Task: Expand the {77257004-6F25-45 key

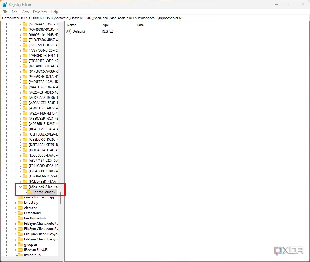Action: (x=20, y=51)
